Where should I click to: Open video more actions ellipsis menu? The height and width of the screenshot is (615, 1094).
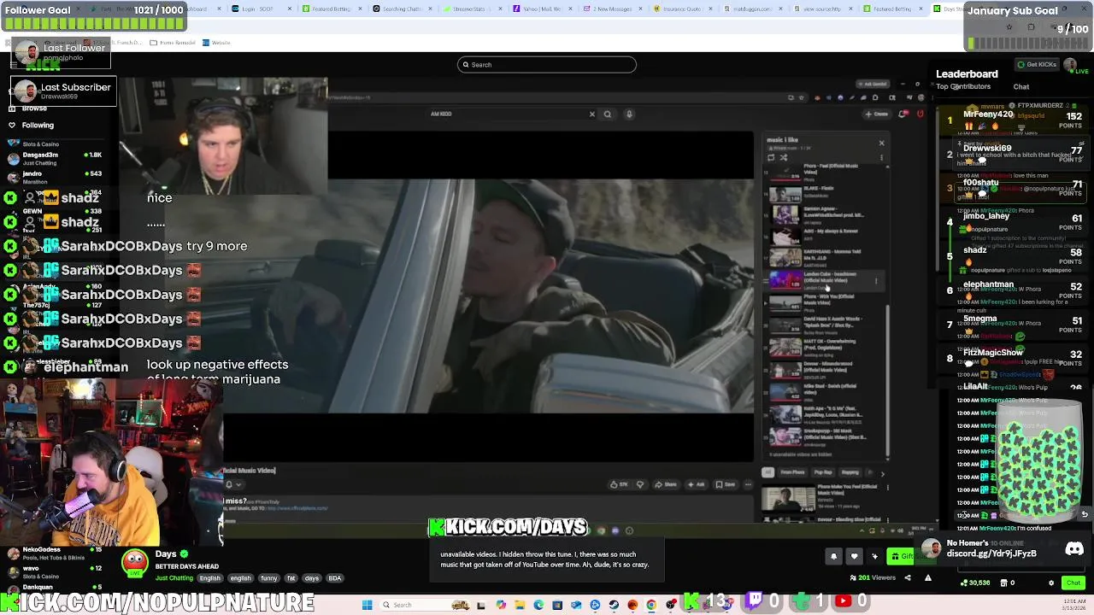click(748, 484)
